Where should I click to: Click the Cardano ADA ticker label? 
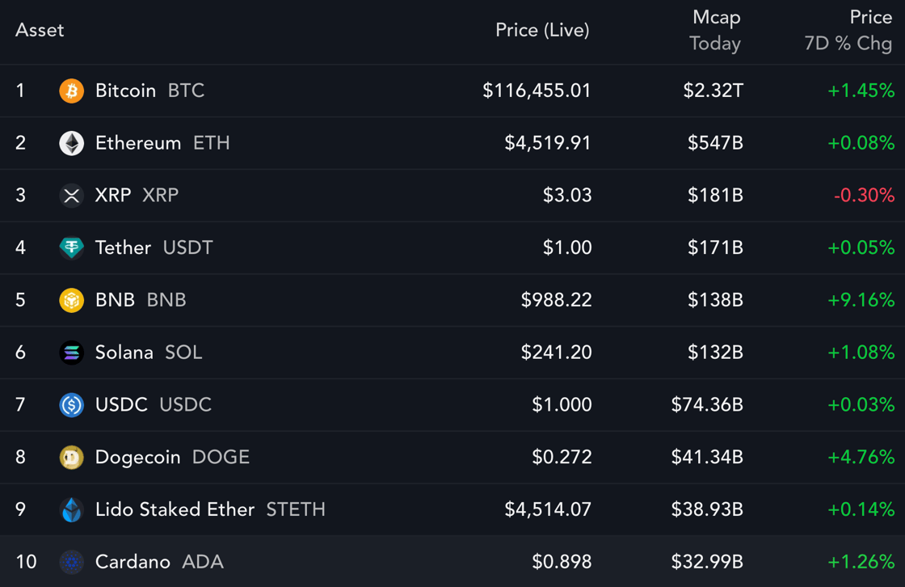coord(203,562)
